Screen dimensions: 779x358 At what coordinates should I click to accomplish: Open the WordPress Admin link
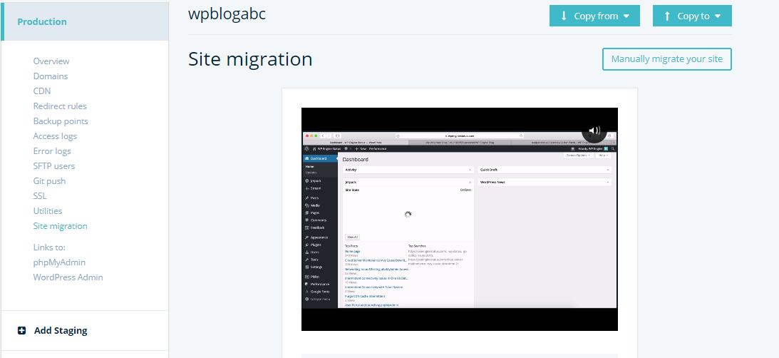coord(68,277)
